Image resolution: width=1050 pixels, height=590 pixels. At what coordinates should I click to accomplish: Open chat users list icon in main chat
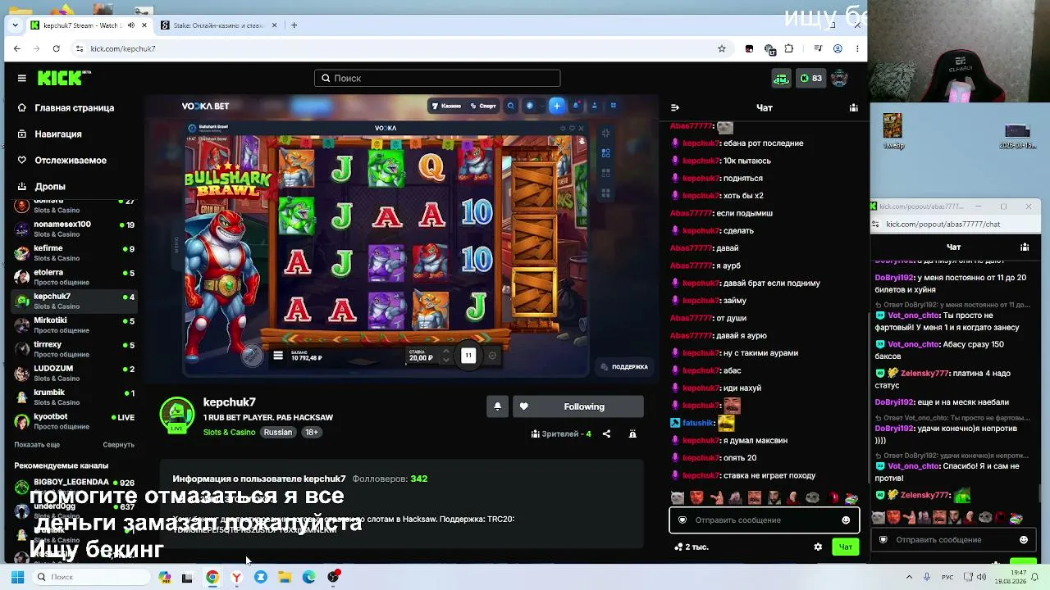pos(853,107)
